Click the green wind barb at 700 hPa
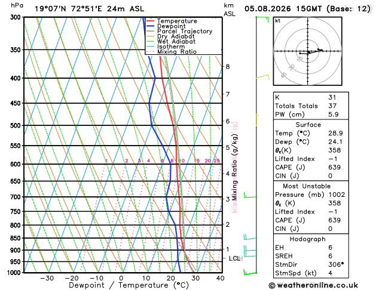 tap(250, 195)
